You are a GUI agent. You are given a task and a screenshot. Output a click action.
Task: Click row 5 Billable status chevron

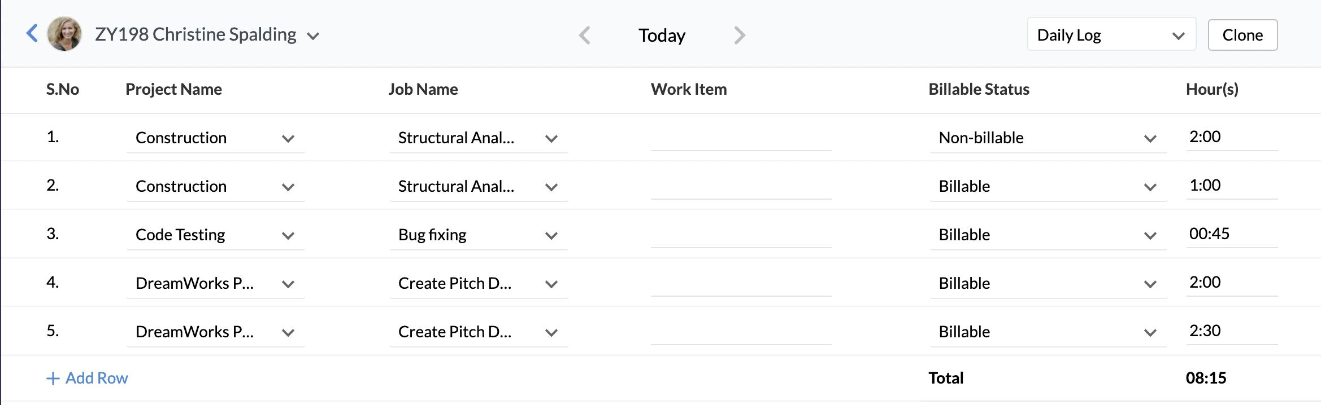1150,333
